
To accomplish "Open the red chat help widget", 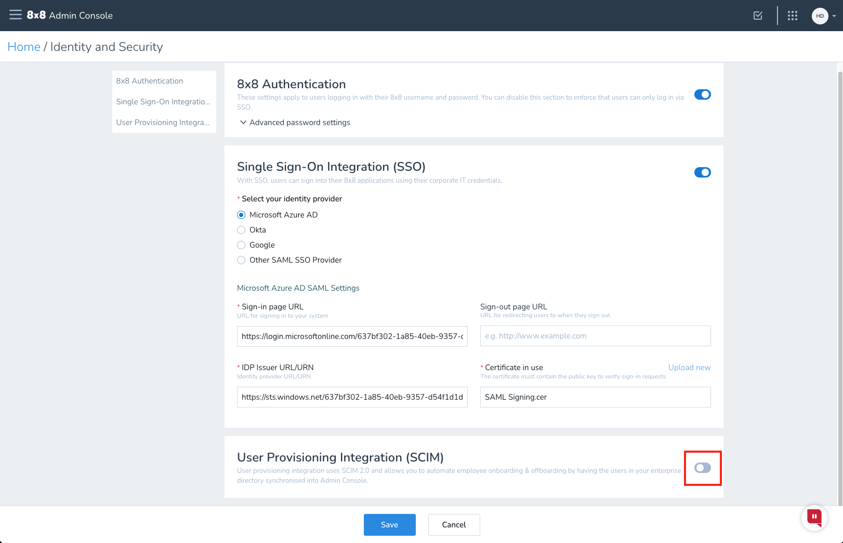I will pyautogui.click(x=814, y=518).
